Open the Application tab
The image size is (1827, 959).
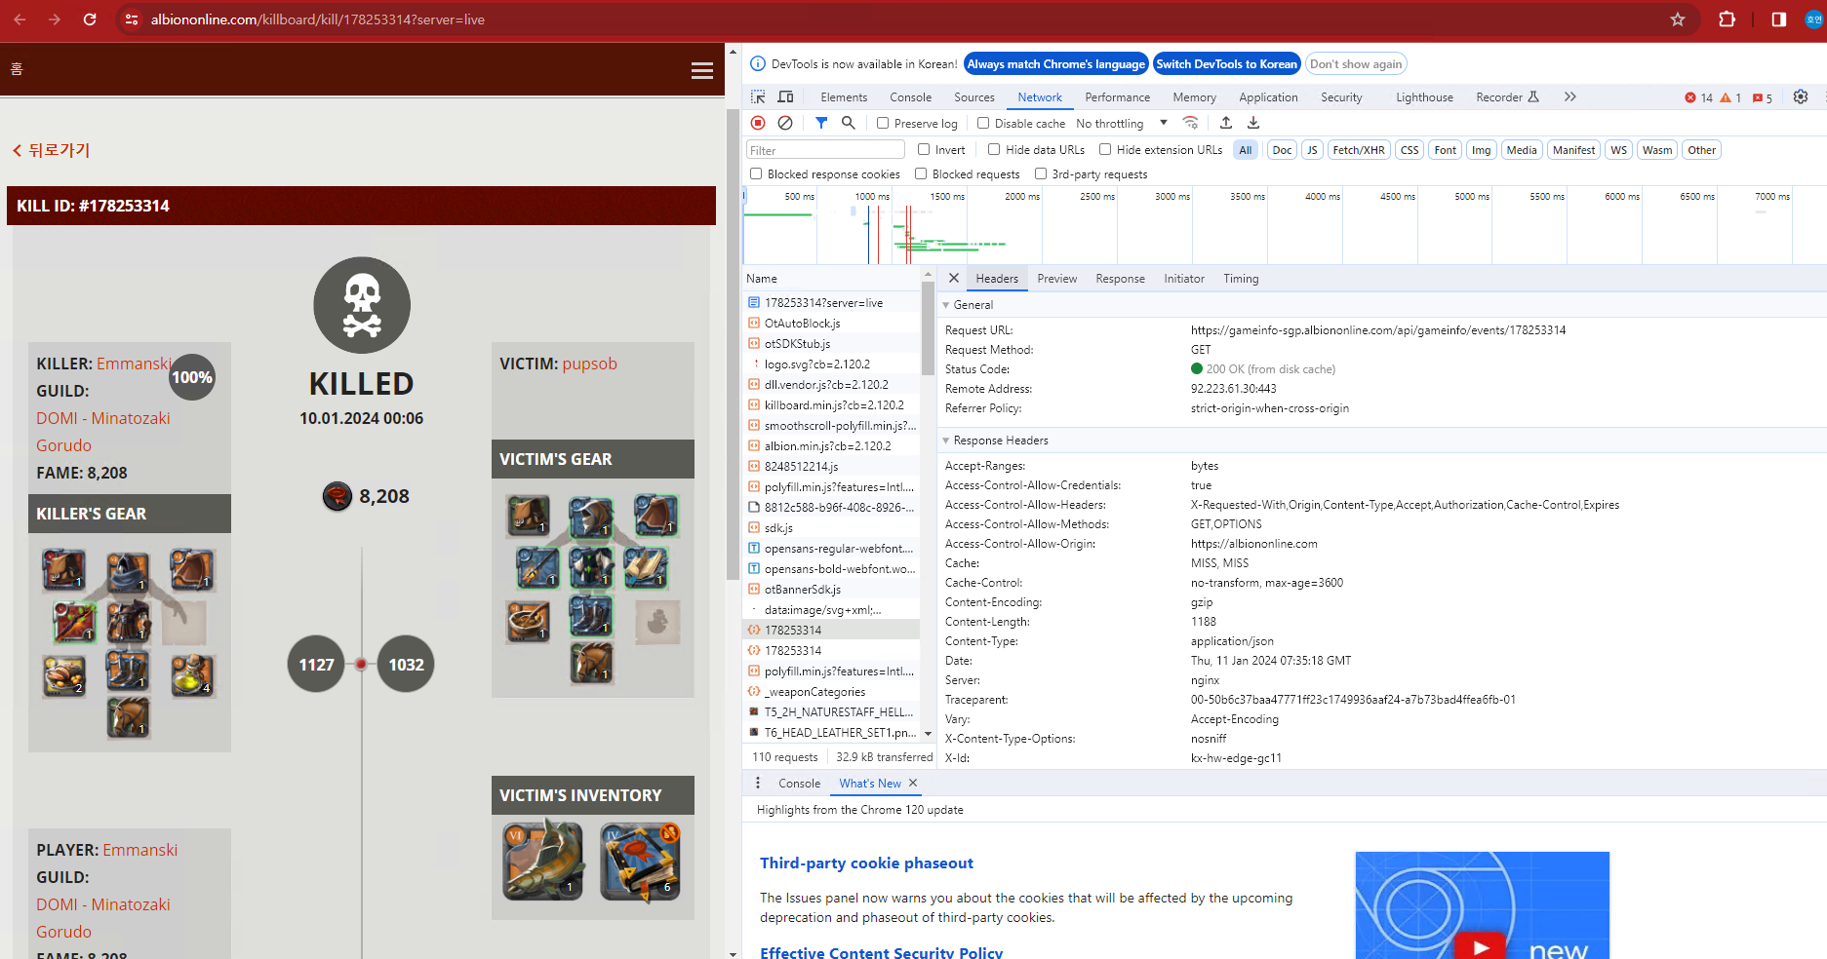pyautogui.click(x=1268, y=97)
